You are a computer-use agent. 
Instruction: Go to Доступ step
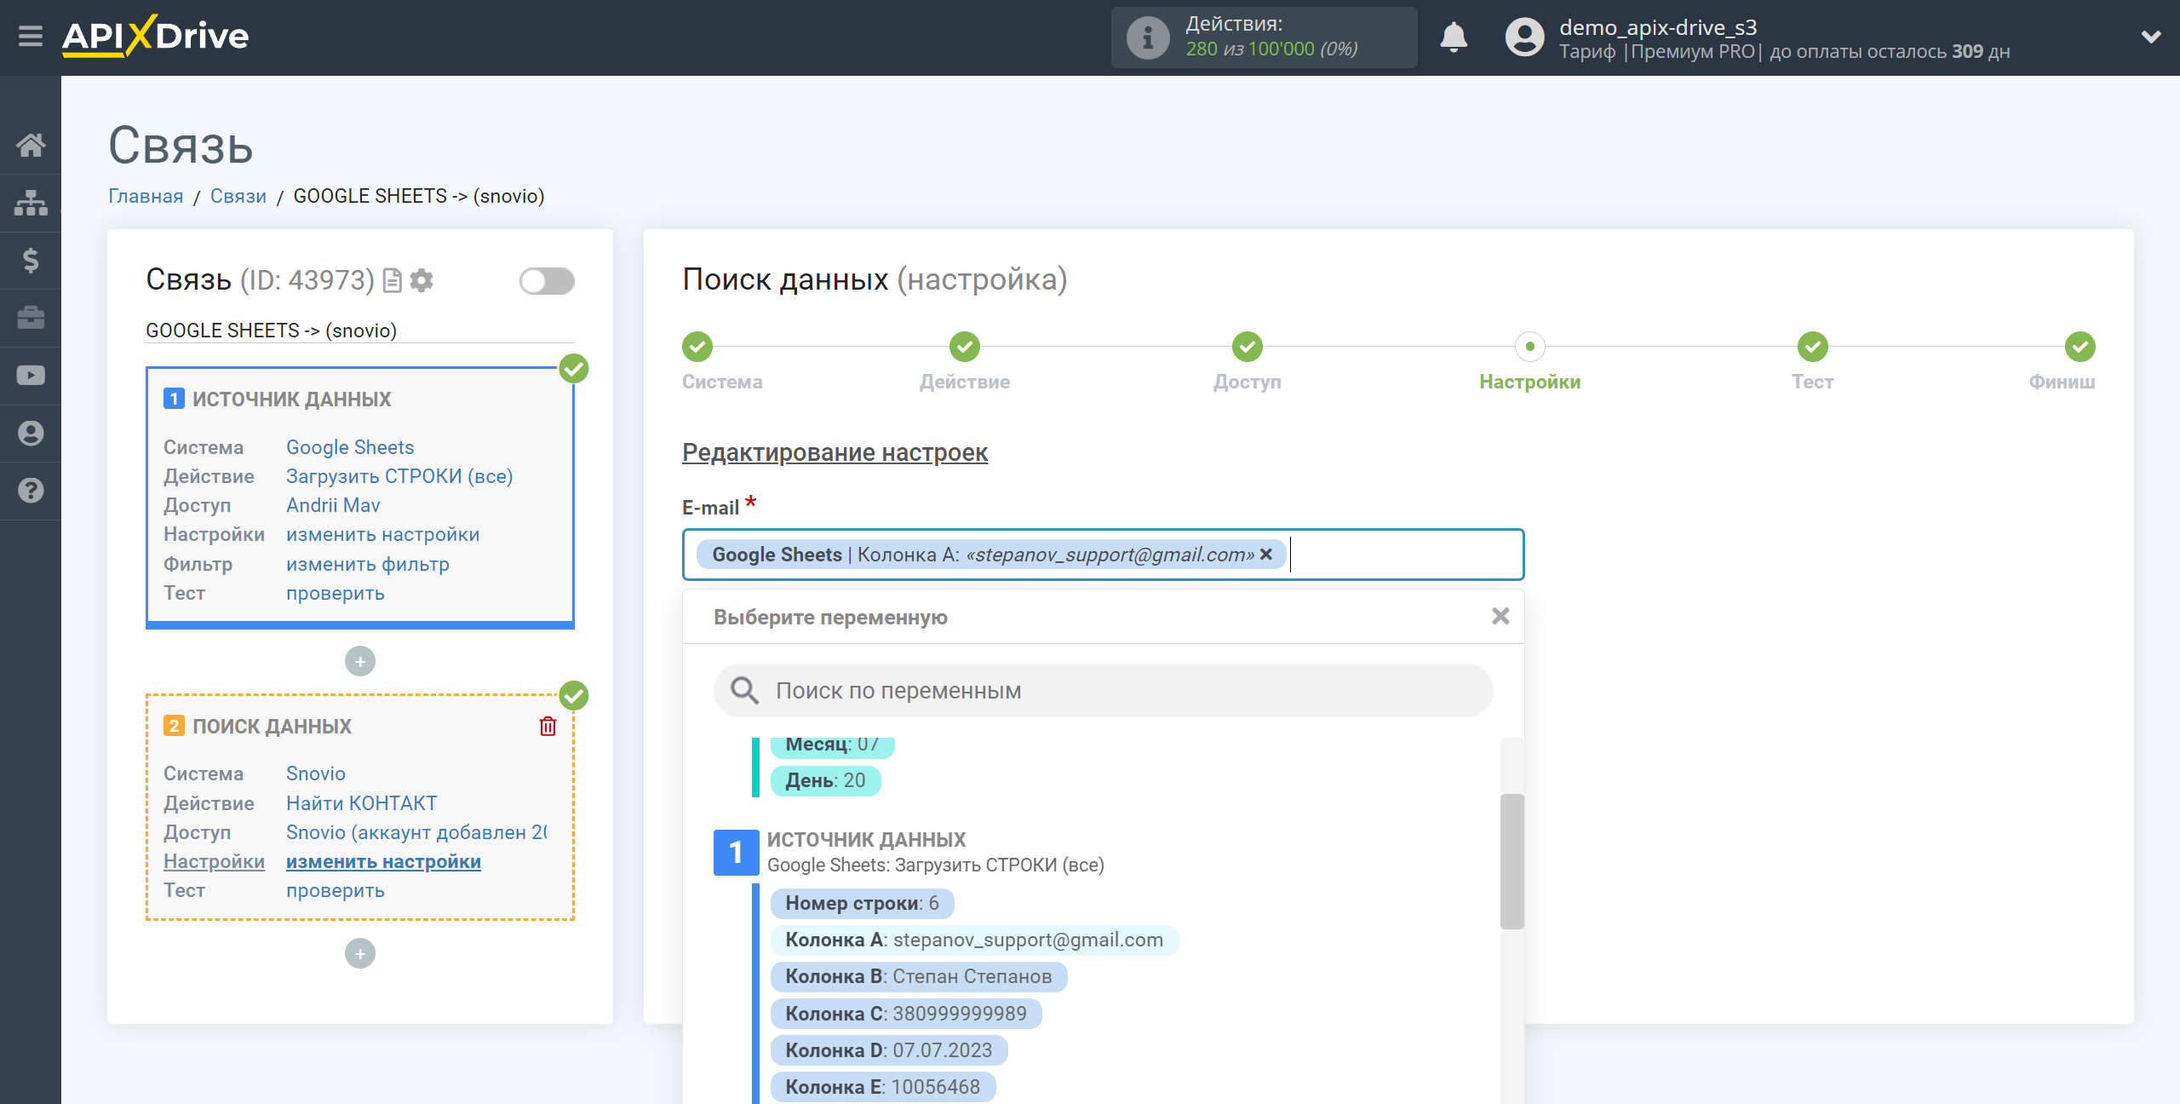pos(1248,347)
